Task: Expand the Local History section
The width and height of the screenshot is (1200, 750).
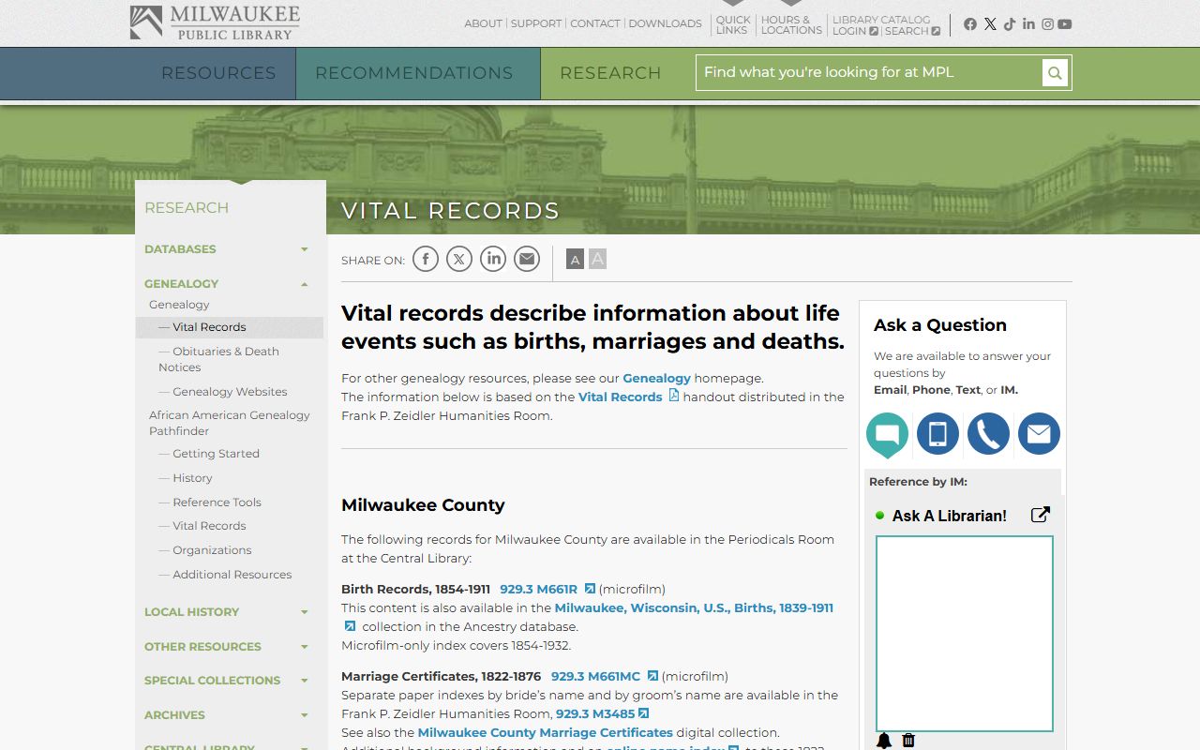Action: [x=305, y=612]
